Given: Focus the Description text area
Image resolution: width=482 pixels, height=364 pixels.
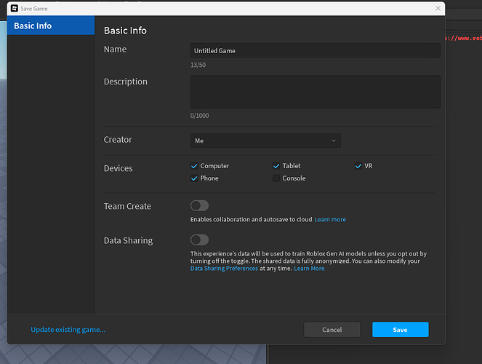Looking at the screenshot, I should click(315, 92).
